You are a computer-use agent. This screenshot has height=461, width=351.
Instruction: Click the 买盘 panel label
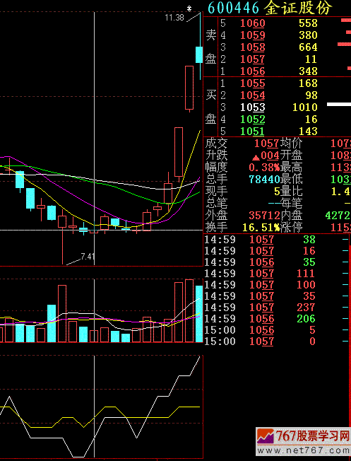(x=211, y=107)
